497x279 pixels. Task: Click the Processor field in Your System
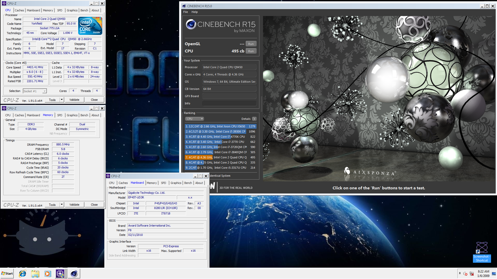(229, 67)
